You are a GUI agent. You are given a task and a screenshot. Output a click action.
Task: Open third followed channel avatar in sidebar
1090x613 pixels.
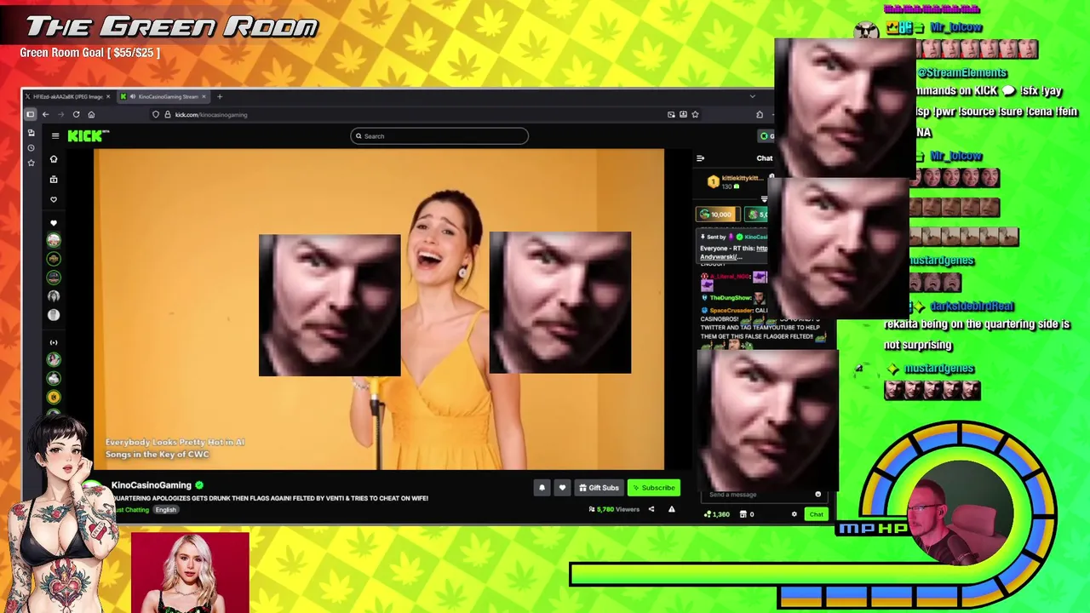54,278
